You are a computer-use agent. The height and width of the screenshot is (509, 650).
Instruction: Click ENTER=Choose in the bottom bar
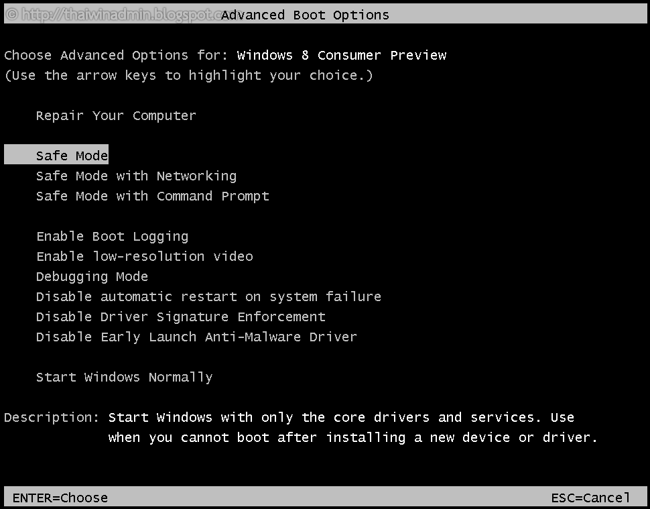pos(60,498)
